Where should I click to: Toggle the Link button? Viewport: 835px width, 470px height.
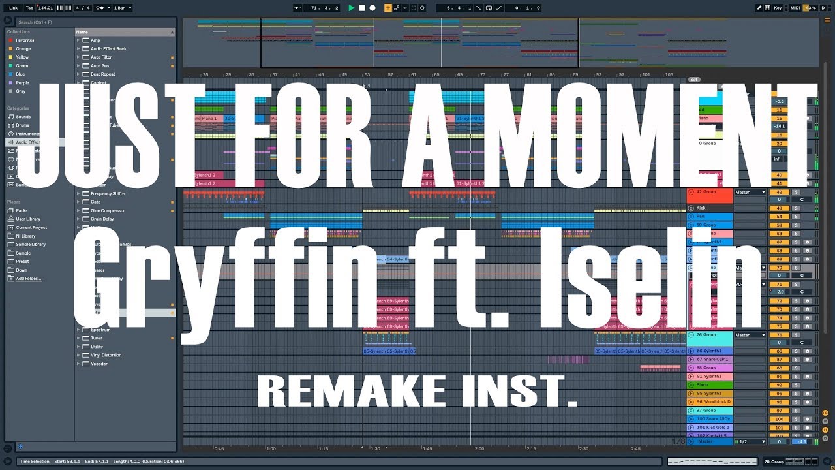click(x=13, y=8)
